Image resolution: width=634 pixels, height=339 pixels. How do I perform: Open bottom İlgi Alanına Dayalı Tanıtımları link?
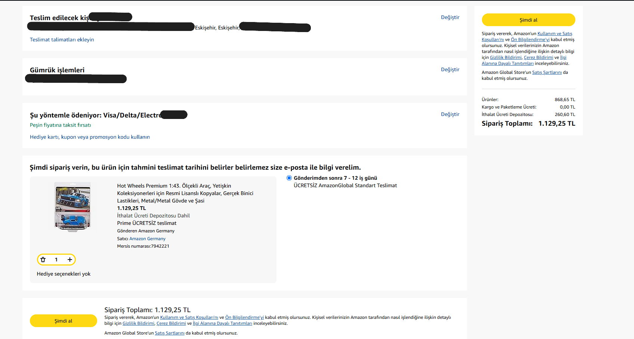point(222,323)
